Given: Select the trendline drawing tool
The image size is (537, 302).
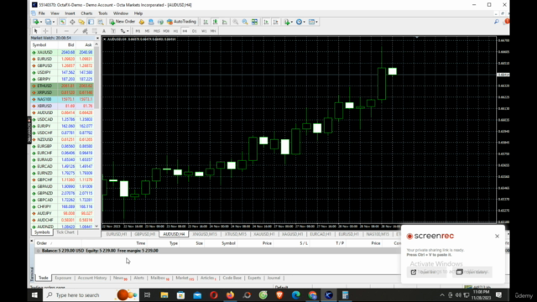Looking at the screenshot, I should (76, 31).
